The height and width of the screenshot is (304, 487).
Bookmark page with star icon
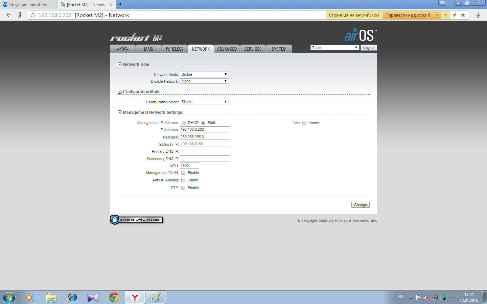pos(463,15)
